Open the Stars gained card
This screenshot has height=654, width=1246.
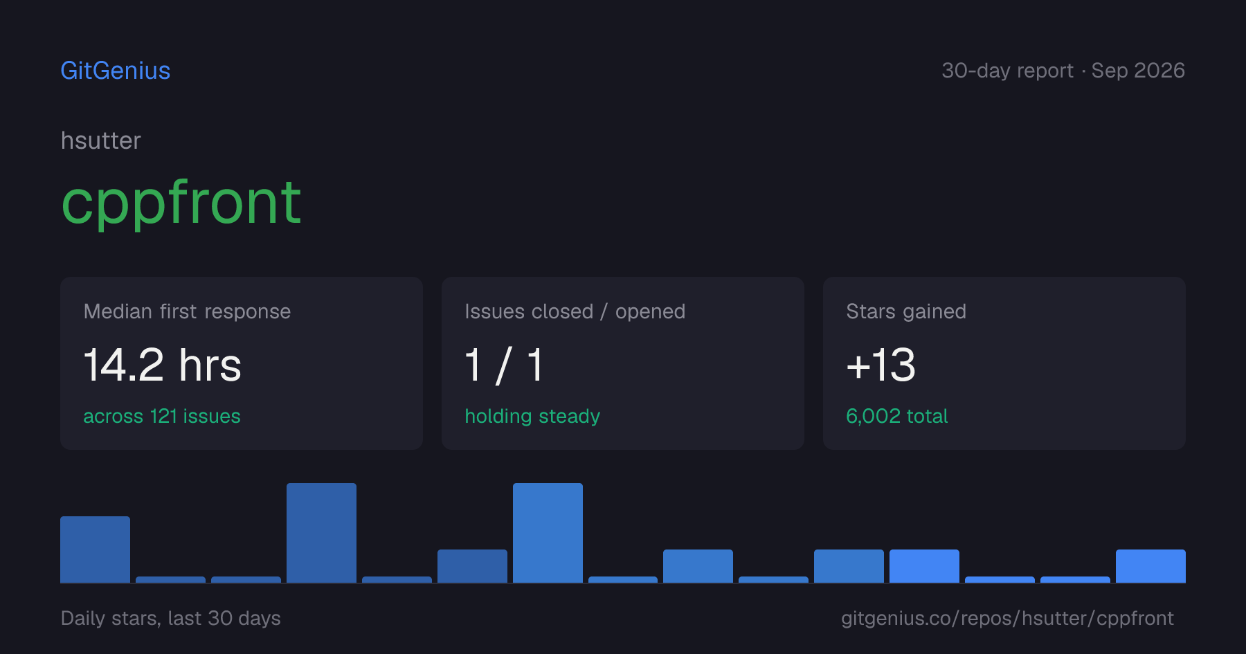[1004, 363]
